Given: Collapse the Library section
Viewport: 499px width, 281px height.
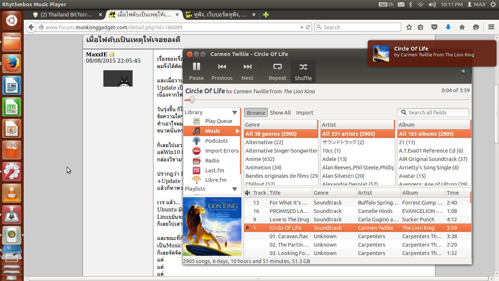Looking at the screenshot, I should pos(235,112).
